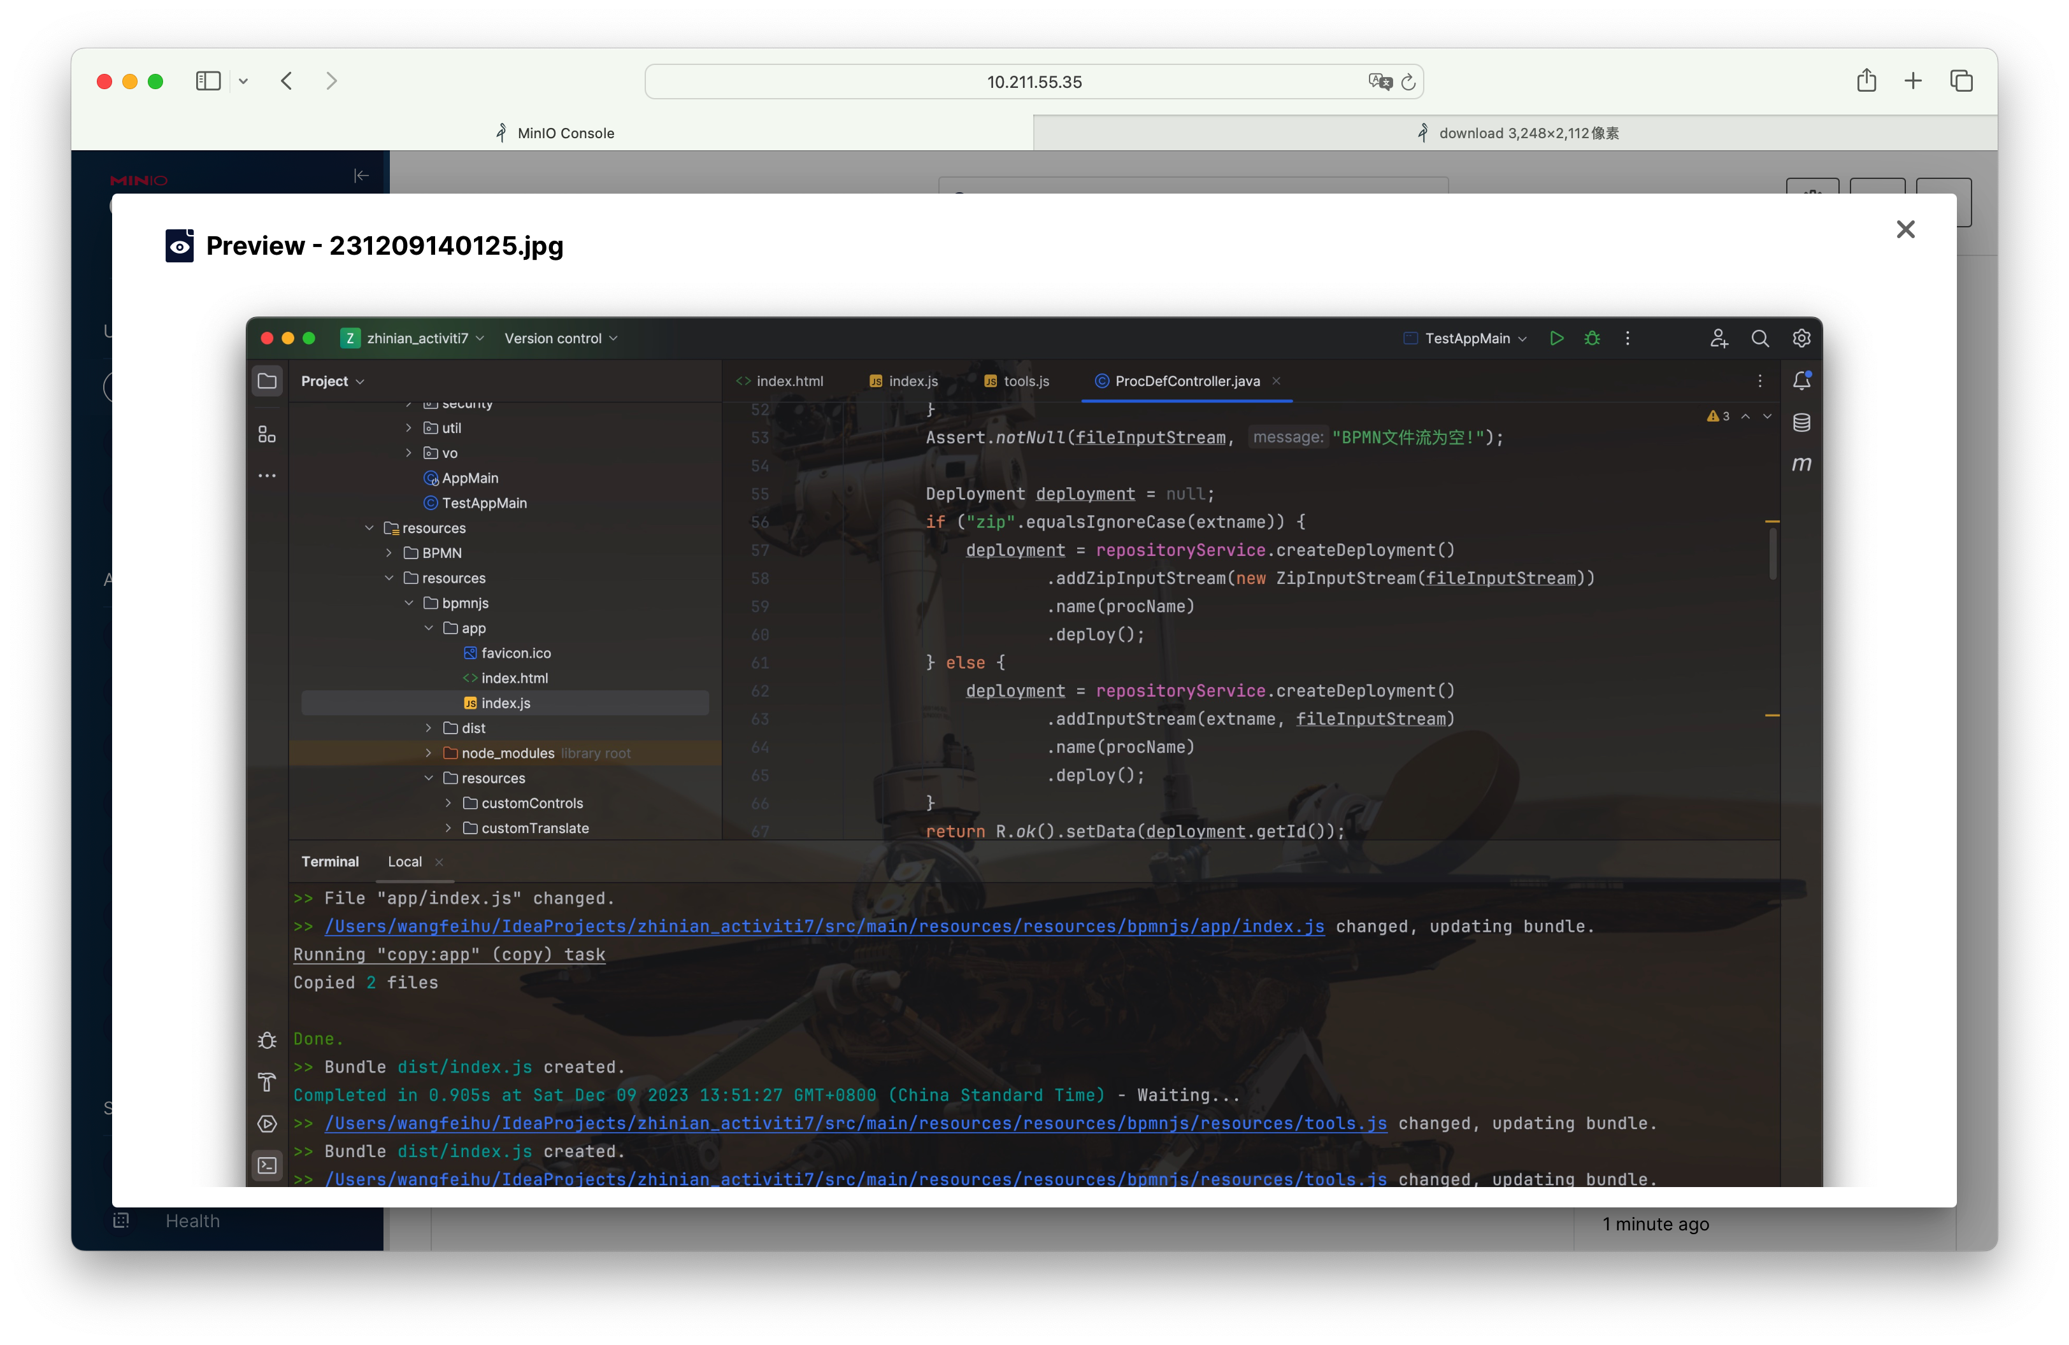Expand the vo folder in the project tree
The image size is (2069, 1345).
[408, 453]
